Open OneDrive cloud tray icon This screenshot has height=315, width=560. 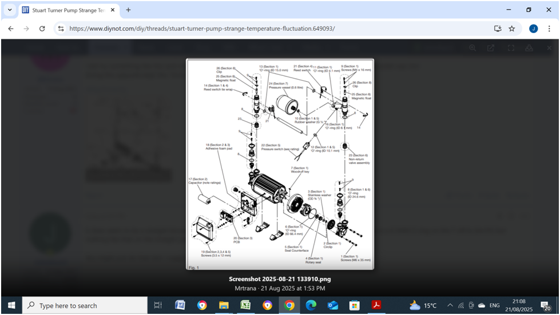point(482,305)
